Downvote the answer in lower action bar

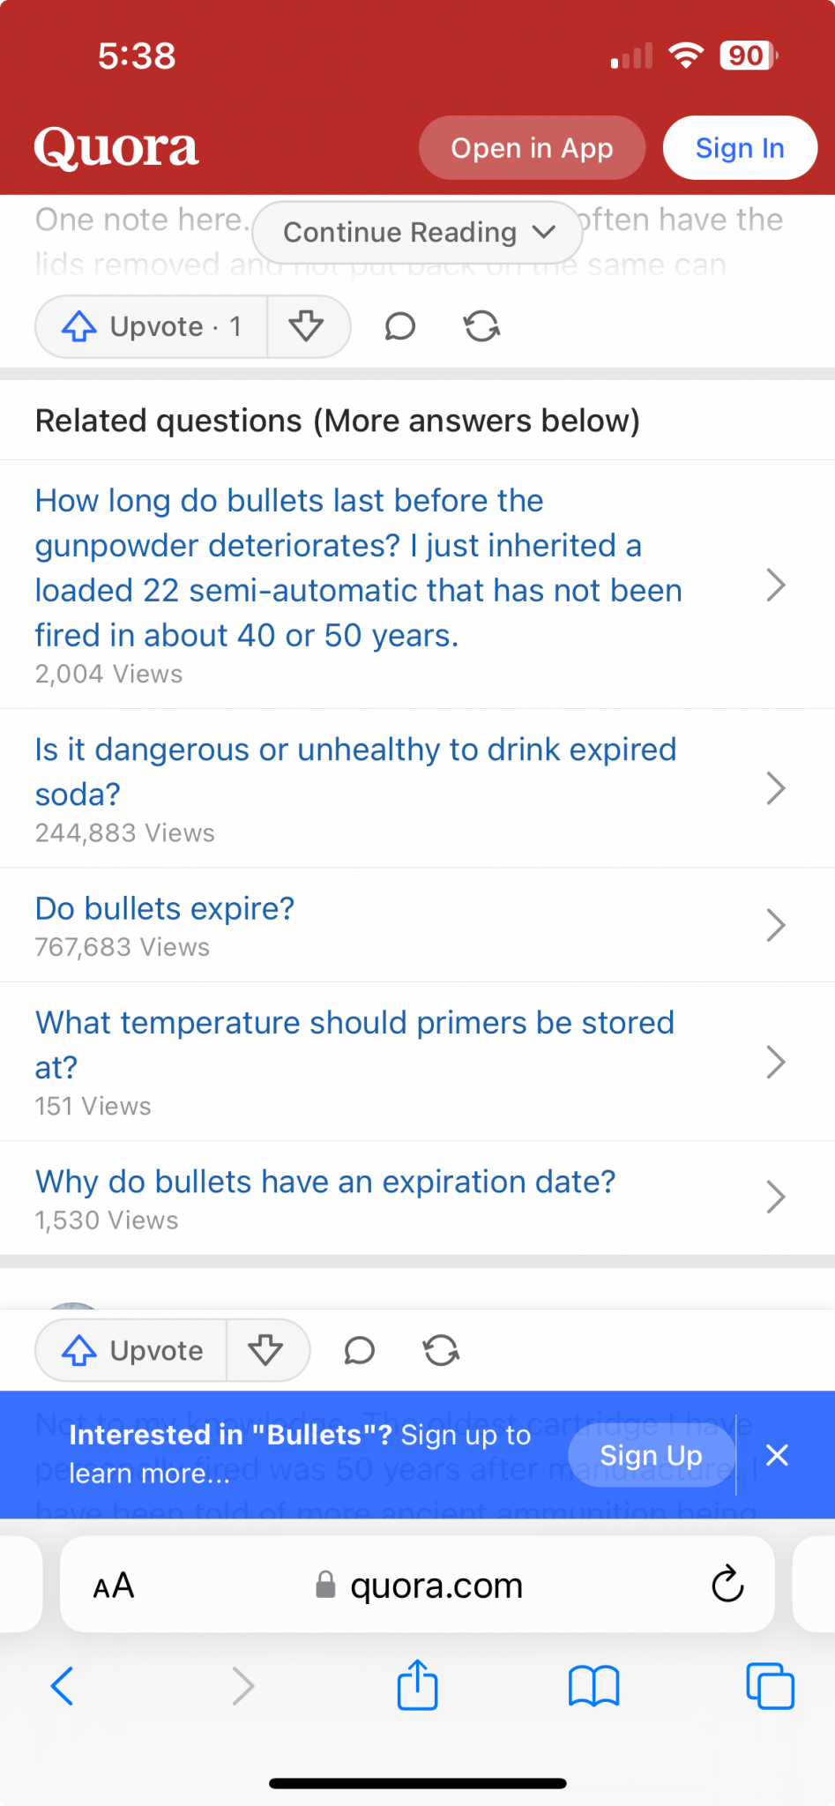266,1350
